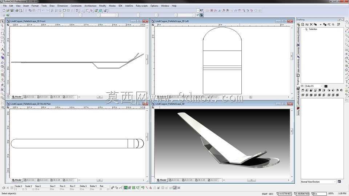Viewport: 349px width, 196px height.
Task: Click the Left view vertical scrollbar thumb
Action: 292,56
